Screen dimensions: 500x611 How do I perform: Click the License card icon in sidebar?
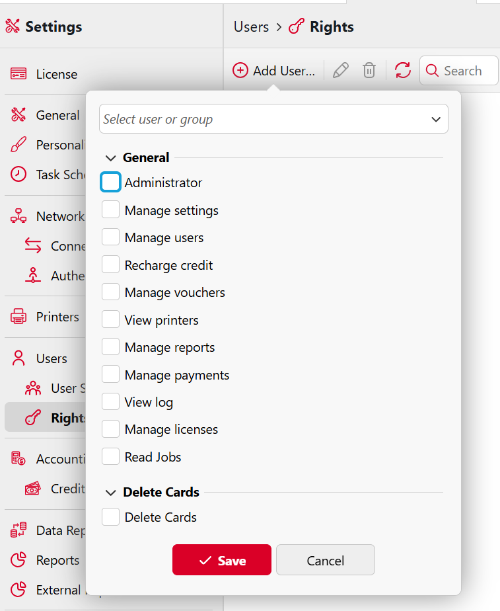[x=18, y=74]
